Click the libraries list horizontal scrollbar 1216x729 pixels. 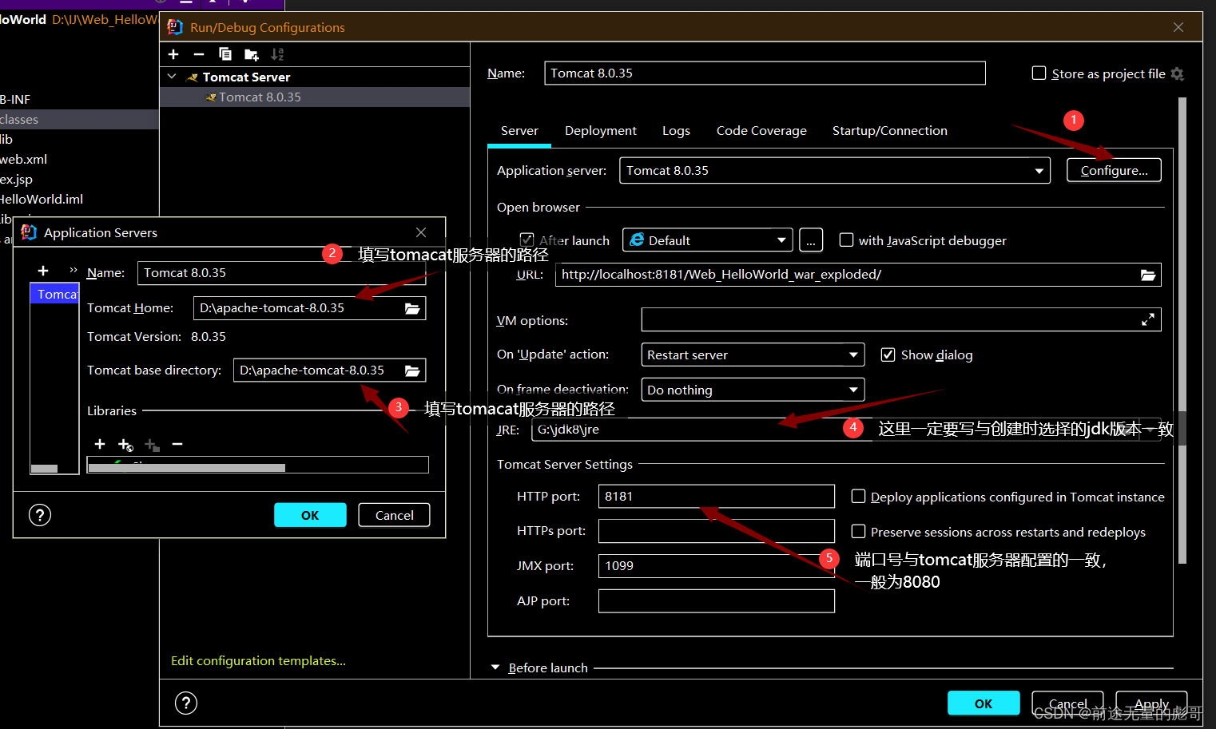[187, 468]
